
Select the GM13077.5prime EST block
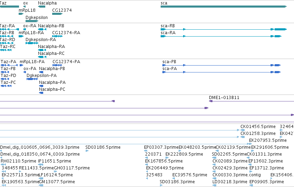(41, 185)
